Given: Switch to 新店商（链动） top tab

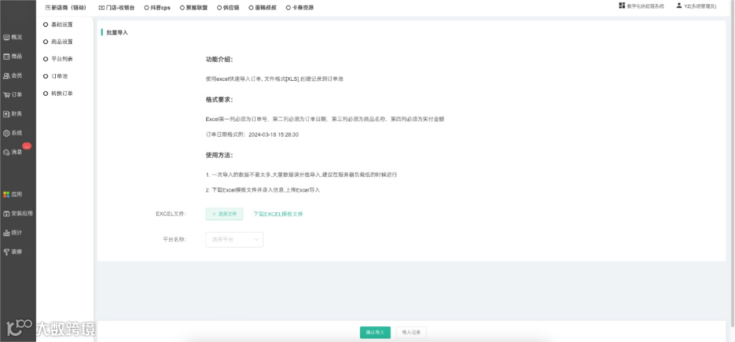Looking at the screenshot, I should point(65,7).
